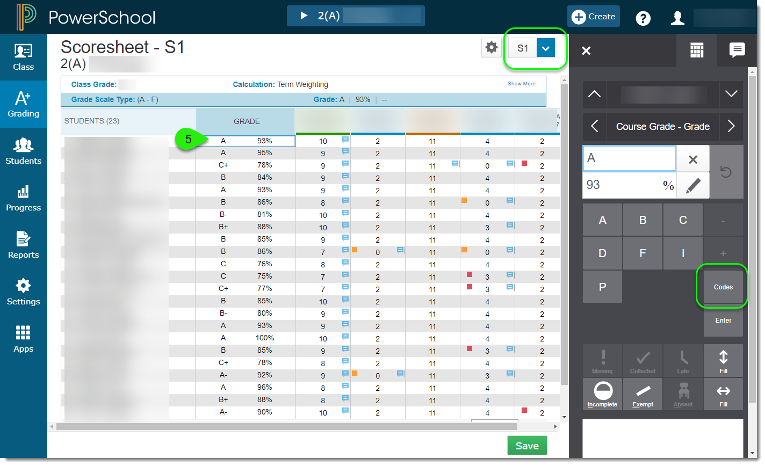Open the Grading section in sidebar

[x=23, y=104]
